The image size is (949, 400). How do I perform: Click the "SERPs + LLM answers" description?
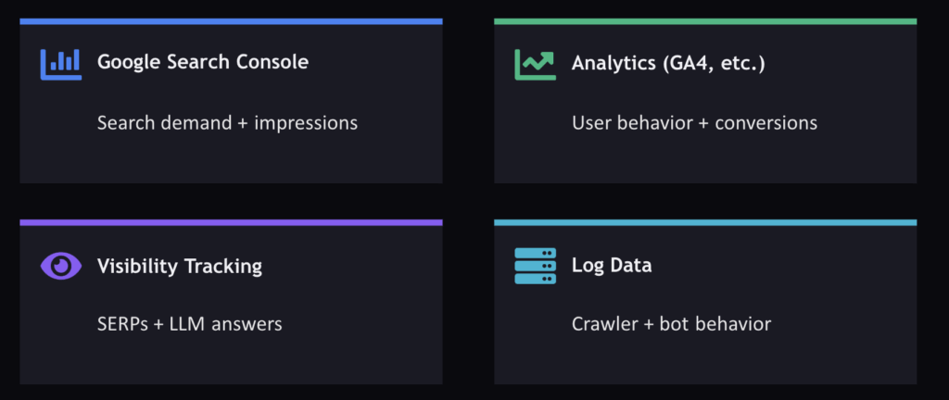[x=190, y=324]
